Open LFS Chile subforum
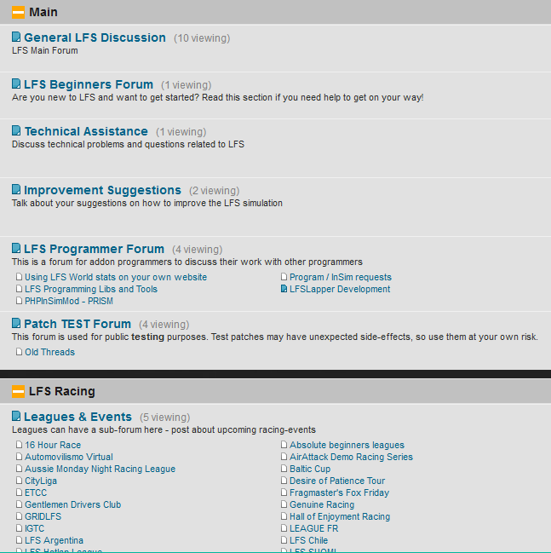The width and height of the screenshot is (551, 553). tap(309, 541)
